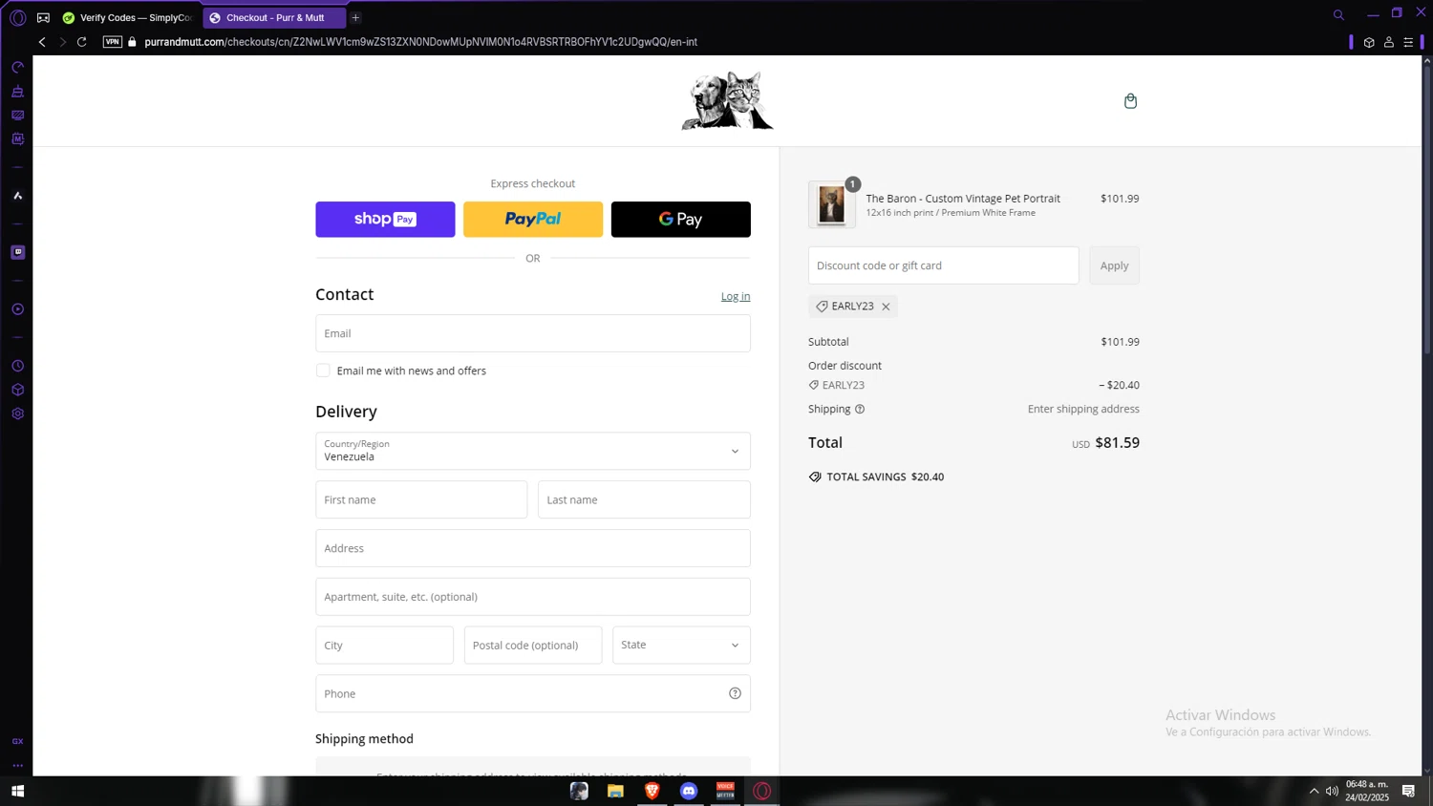Open browser tab search magnifier

1338,14
